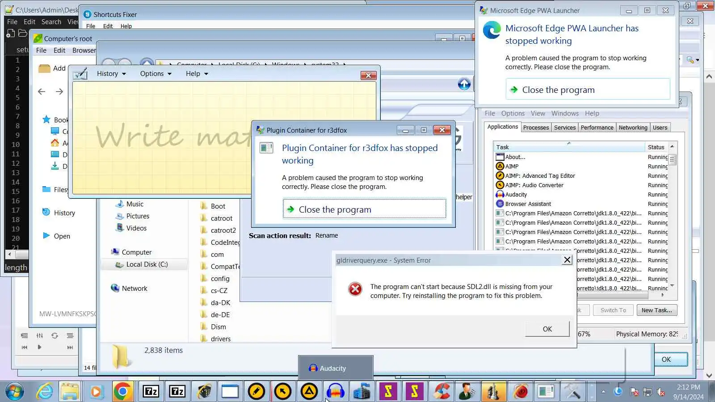Select Music library in Explorer navigation

pos(135,204)
